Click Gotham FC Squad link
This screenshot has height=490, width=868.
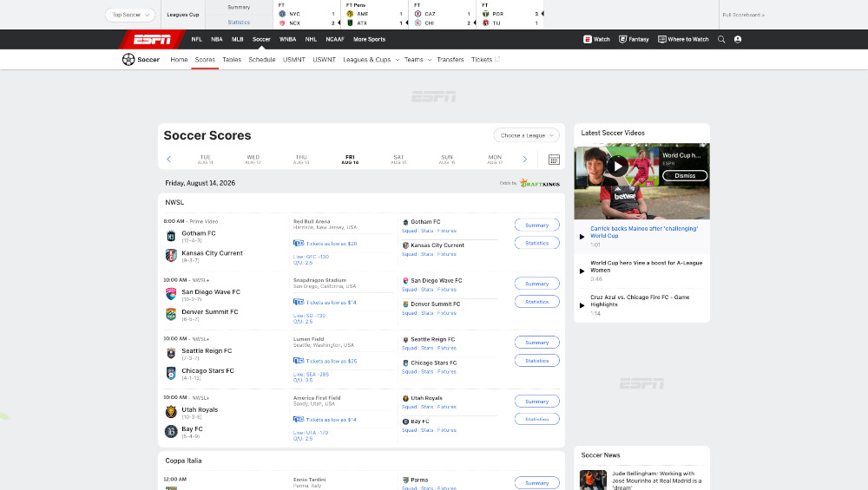pos(409,232)
